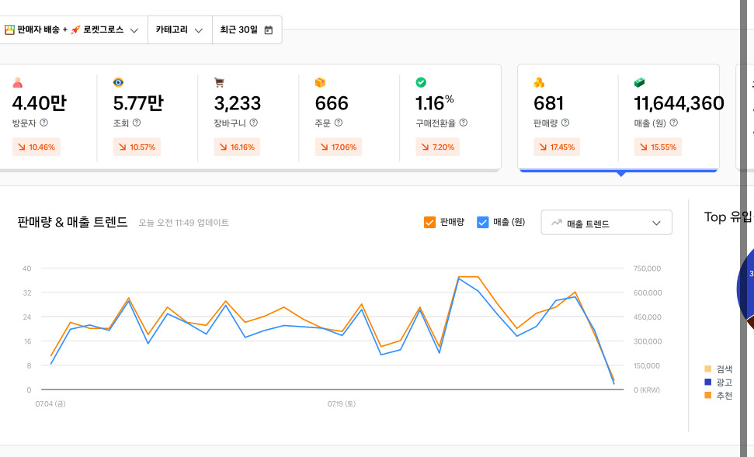Viewport: 754px width, 457px height.
Task: Uncheck the orange 판매량 checkbox
Action: point(429,222)
